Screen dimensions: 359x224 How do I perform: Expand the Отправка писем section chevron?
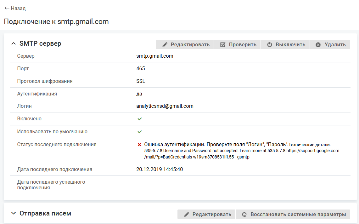(13, 214)
